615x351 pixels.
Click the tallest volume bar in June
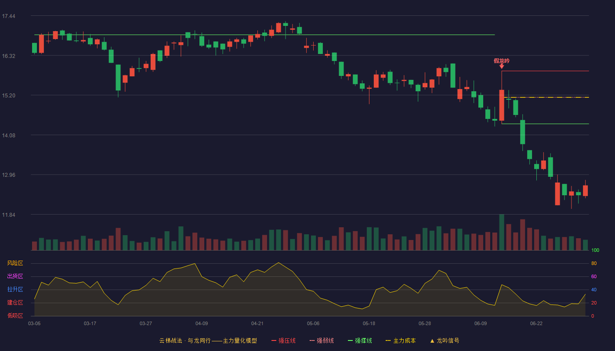click(502, 232)
